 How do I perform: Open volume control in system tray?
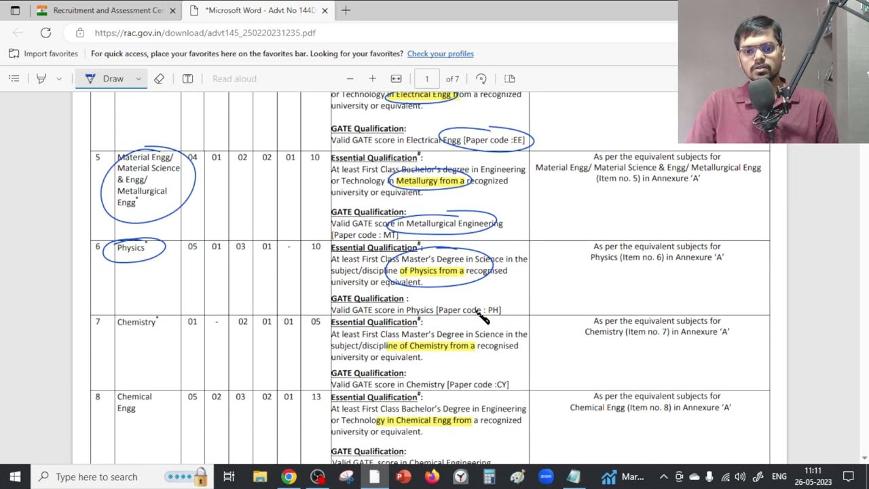click(740, 476)
